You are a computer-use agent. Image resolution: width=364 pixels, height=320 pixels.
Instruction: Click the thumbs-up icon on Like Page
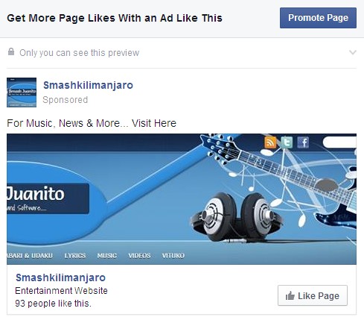pyautogui.click(x=290, y=296)
